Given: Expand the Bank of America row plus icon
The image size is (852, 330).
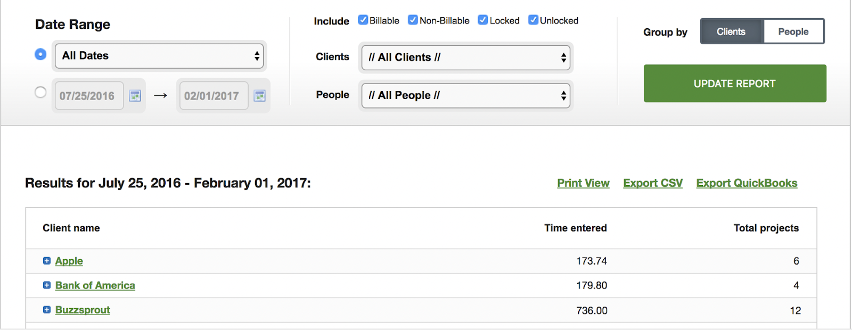Looking at the screenshot, I should click(x=47, y=285).
